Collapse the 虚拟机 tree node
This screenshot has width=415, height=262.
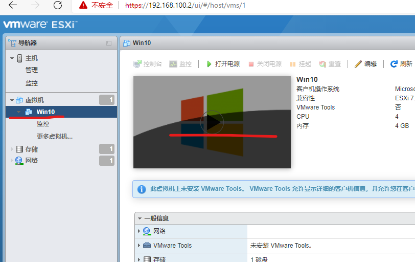[12, 100]
